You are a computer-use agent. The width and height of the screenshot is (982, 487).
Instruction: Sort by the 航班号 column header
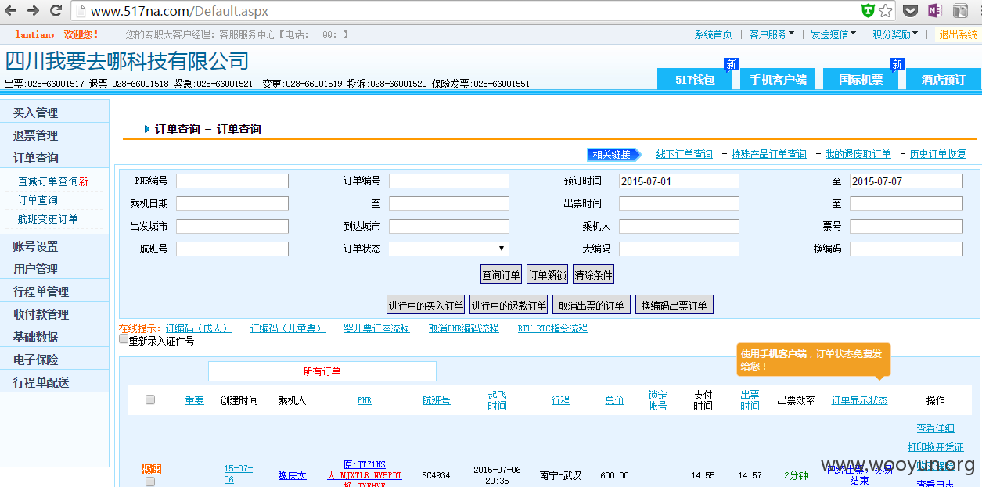436,400
